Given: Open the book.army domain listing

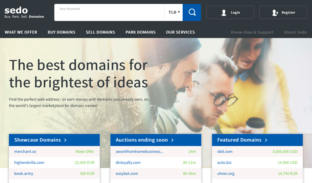Looking at the screenshot, I should (x=24, y=174).
